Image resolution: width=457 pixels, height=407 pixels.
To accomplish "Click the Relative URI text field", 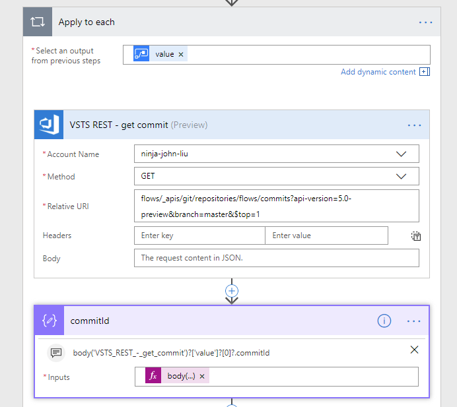I will 276,206.
